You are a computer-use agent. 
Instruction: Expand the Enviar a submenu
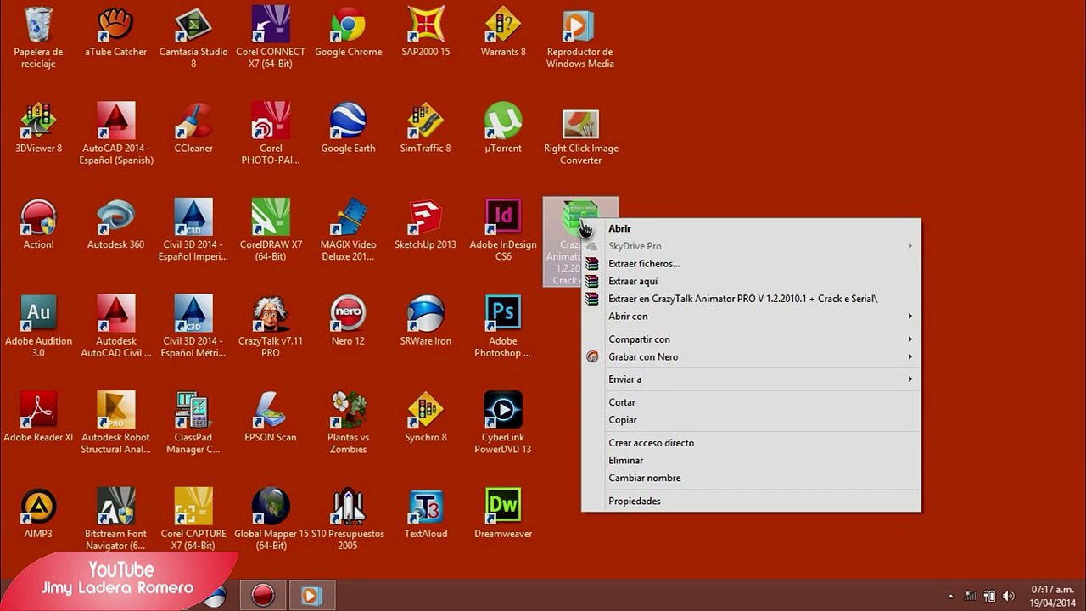coord(751,379)
